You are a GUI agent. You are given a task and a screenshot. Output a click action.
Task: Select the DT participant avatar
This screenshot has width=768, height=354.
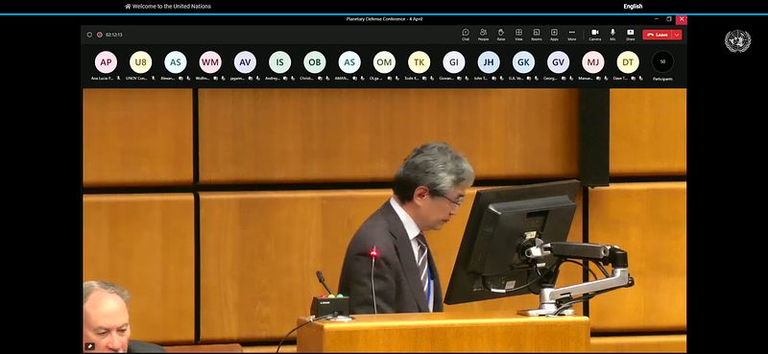tap(628, 62)
